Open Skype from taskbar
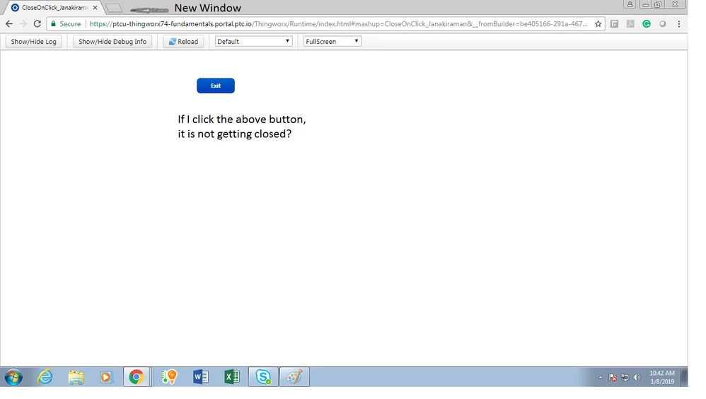This screenshot has height=399, width=706. coord(263,377)
